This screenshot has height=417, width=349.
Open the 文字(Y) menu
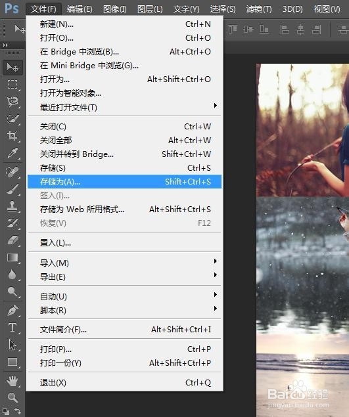tap(186, 9)
